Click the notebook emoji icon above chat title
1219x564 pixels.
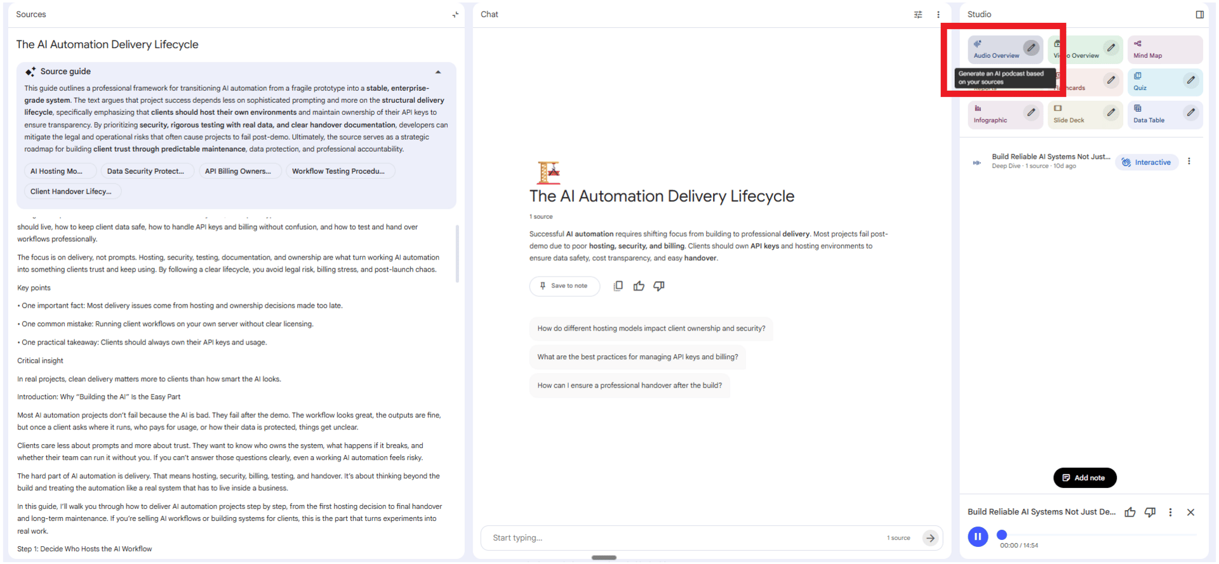tap(549, 173)
